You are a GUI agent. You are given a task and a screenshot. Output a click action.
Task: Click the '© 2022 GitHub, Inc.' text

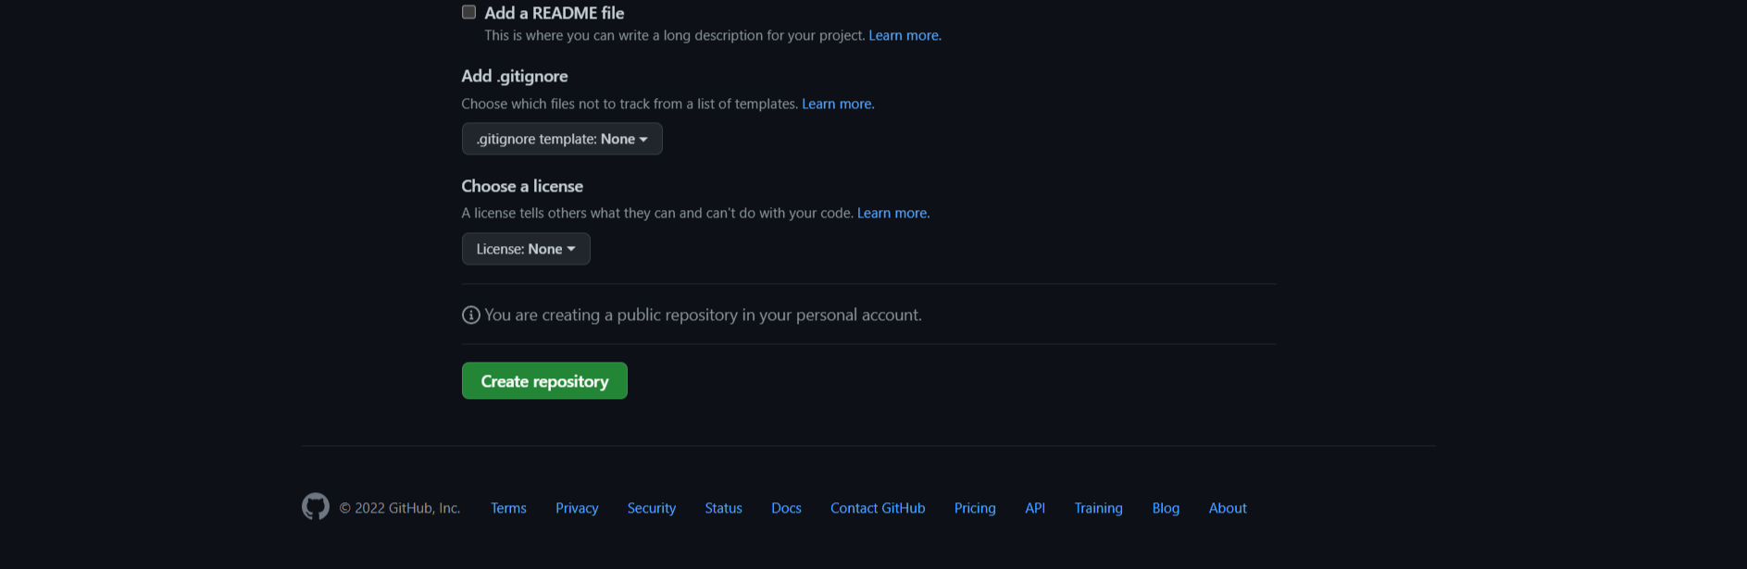tap(400, 508)
